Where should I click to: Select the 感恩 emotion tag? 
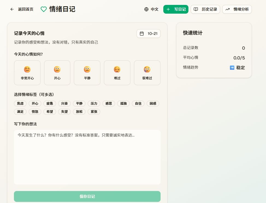pos(108,104)
